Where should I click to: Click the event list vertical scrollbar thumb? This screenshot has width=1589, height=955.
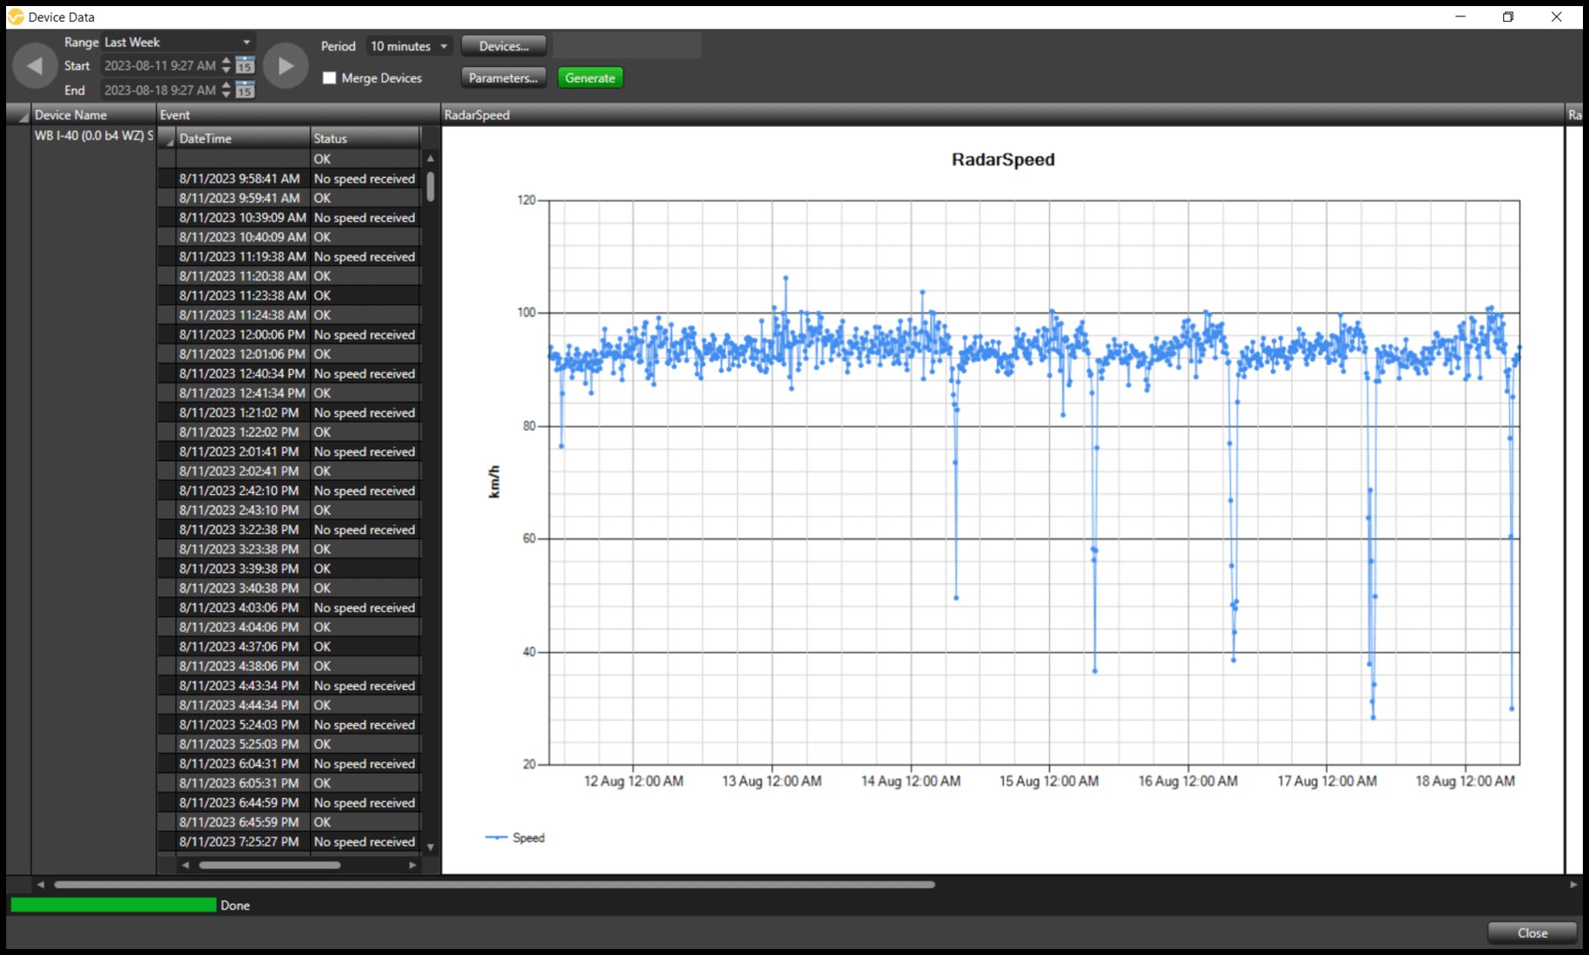click(430, 186)
